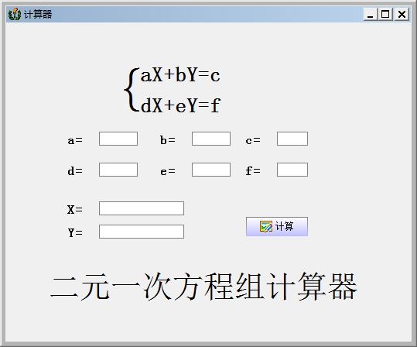Click the dX+eY=f equation text

pos(180,105)
